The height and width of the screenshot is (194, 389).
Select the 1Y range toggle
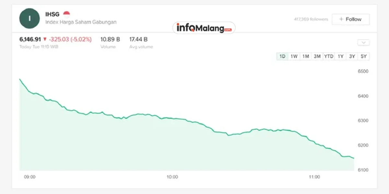click(340, 56)
